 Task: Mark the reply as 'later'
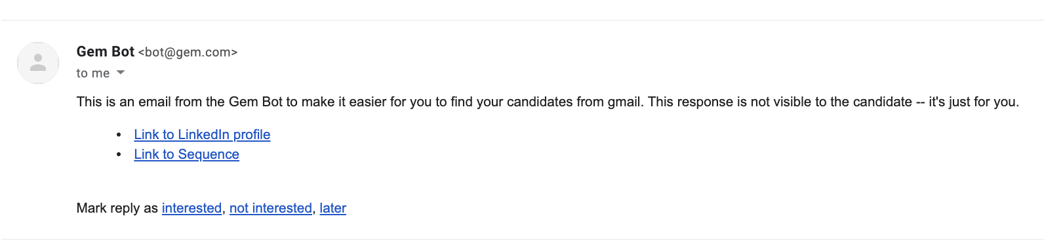coord(332,208)
